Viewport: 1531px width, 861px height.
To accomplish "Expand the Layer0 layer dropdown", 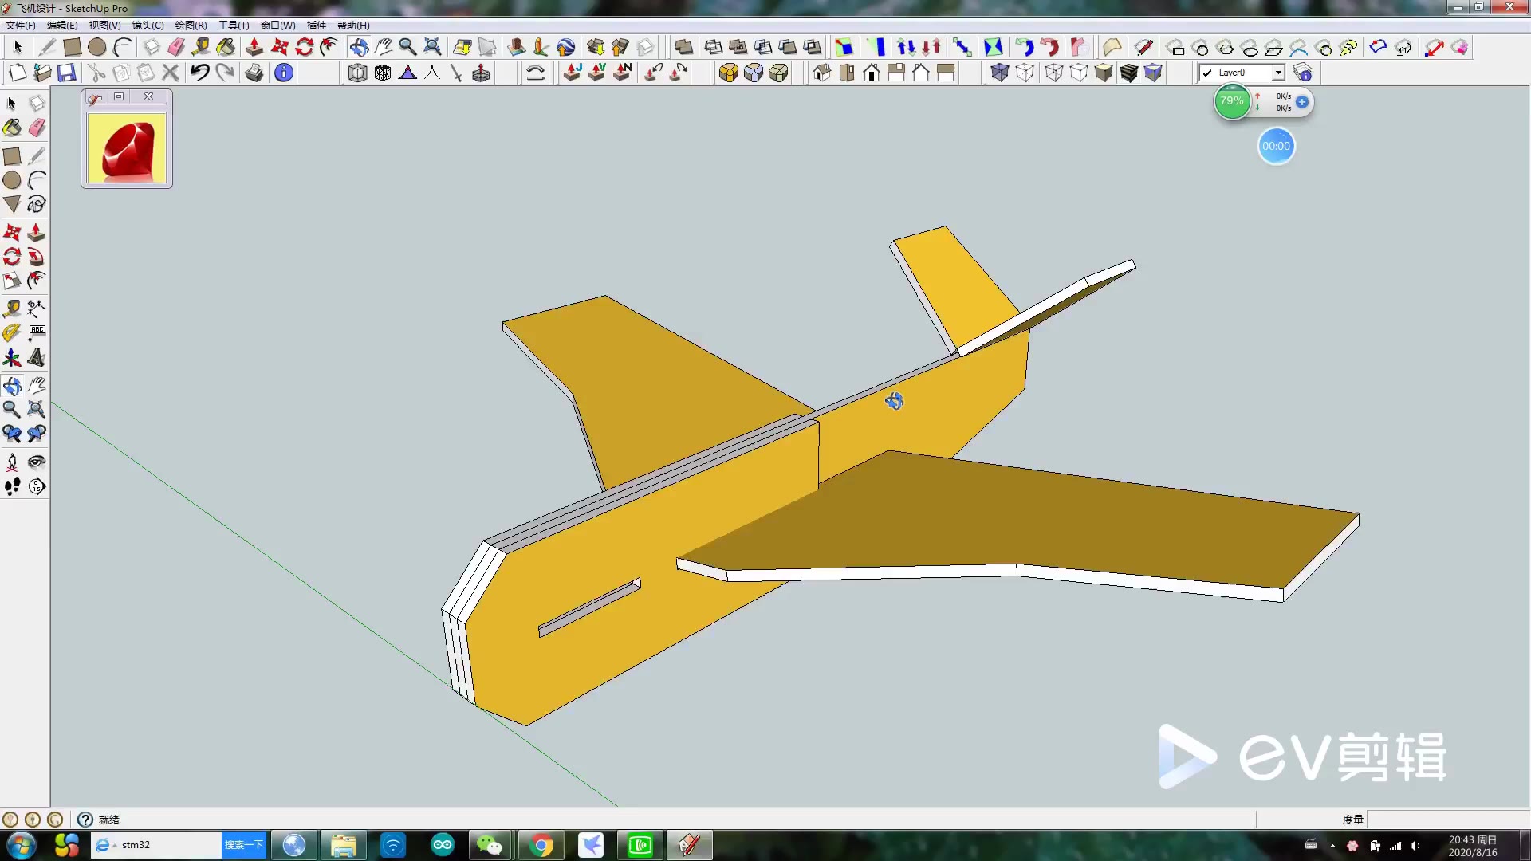I will tap(1278, 73).
